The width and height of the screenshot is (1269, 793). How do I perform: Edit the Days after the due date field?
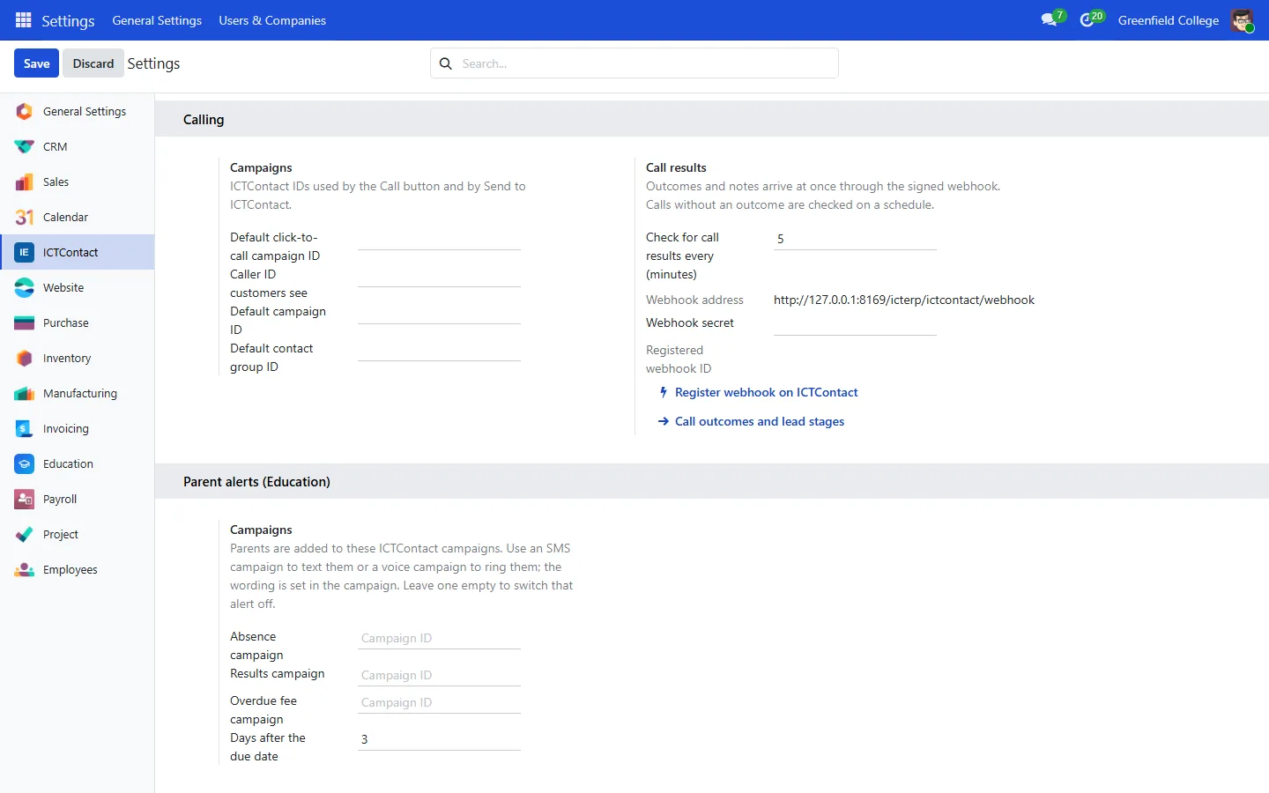pyautogui.click(x=439, y=739)
